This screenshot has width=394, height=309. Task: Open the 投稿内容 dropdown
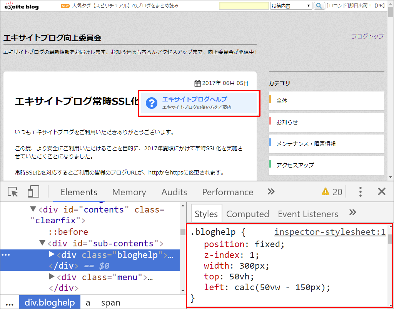pyautogui.click(x=291, y=6)
